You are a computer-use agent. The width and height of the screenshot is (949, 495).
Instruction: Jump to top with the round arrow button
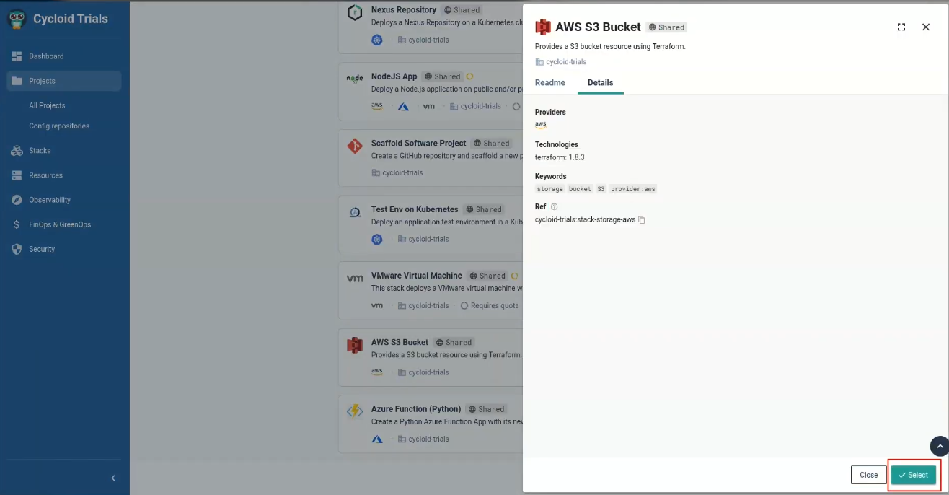coord(939,447)
